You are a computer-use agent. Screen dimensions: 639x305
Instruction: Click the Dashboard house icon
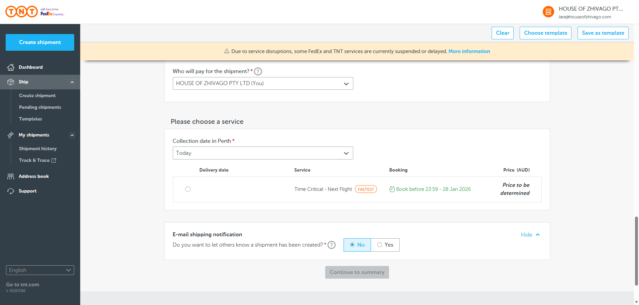coord(11,67)
